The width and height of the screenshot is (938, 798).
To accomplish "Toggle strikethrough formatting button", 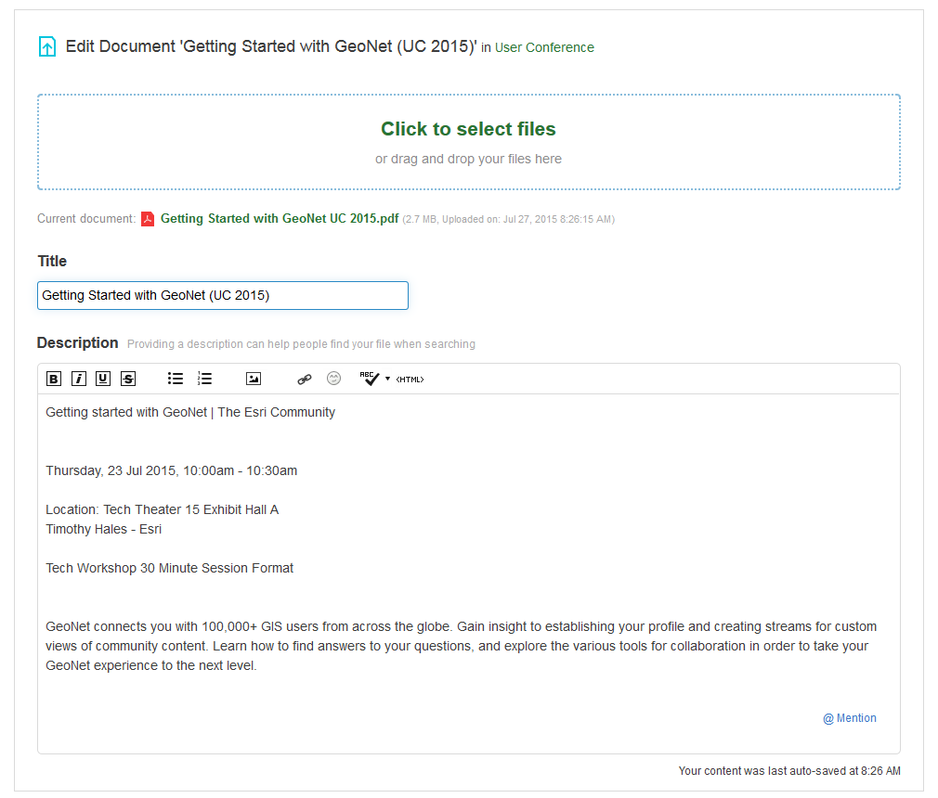I will point(128,379).
